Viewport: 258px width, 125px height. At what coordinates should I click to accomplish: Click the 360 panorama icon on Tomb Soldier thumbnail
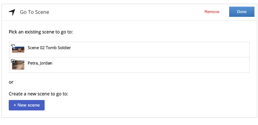point(13,45)
